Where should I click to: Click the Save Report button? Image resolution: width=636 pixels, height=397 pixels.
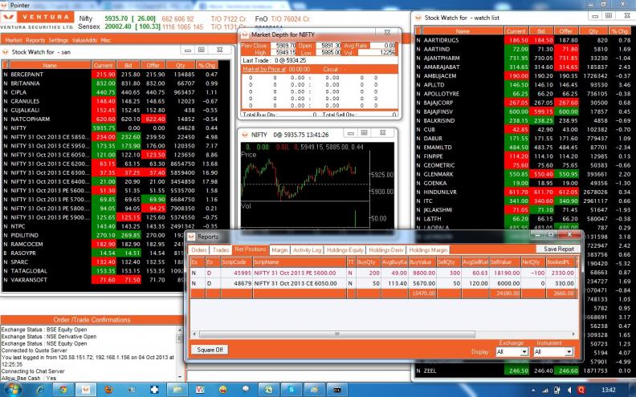pyautogui.click(x=559, y=249)
